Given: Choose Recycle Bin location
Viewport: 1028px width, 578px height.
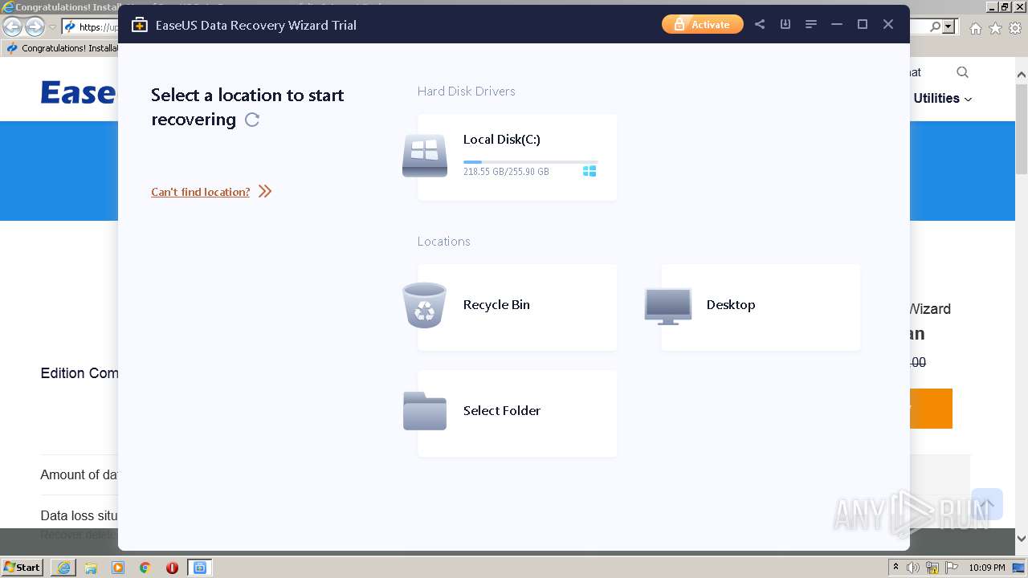Looking at the screenshot, I should pos(517,307).
